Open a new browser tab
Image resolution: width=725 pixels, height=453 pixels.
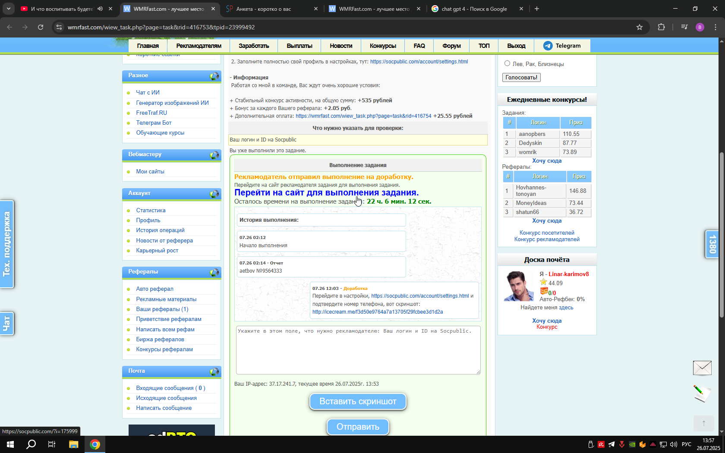tap(537, 9)
